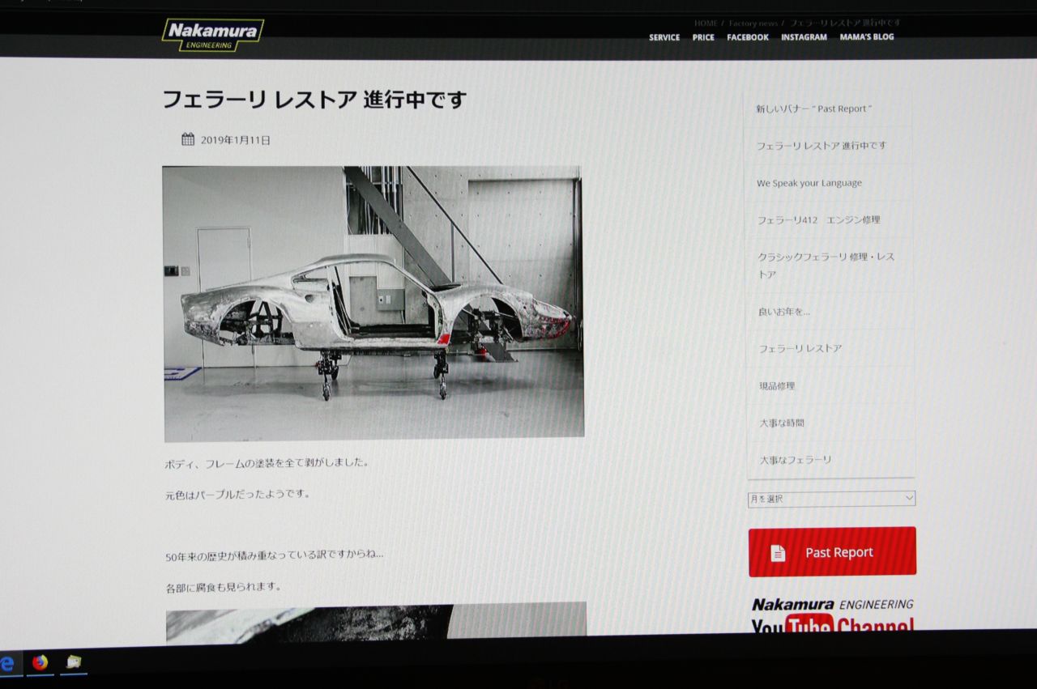Click the text 50年来の歴史が積み重なっている訳ですからね...

275,555
